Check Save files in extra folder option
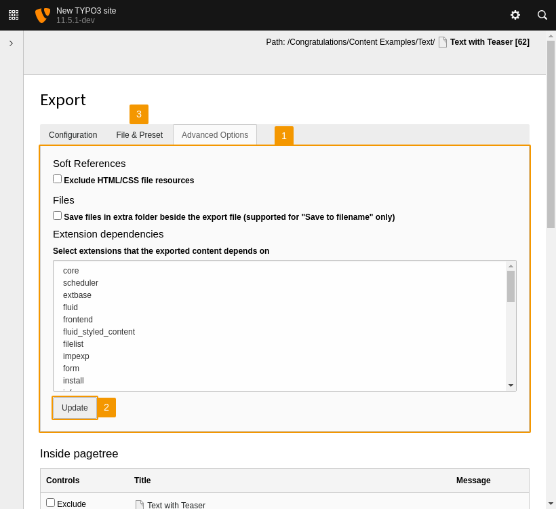 (58, 215)
